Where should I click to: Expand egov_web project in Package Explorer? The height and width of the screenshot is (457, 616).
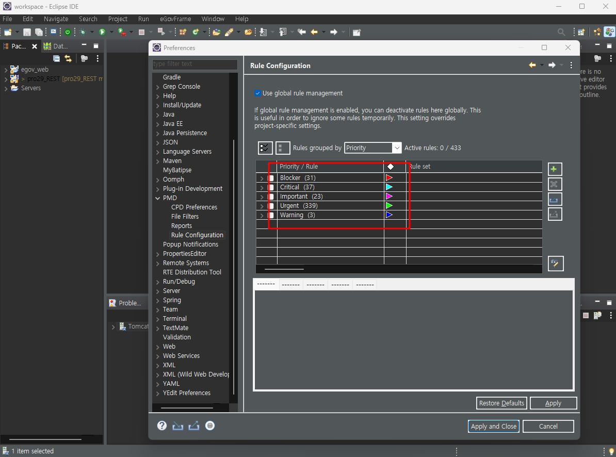coord(6,70)
